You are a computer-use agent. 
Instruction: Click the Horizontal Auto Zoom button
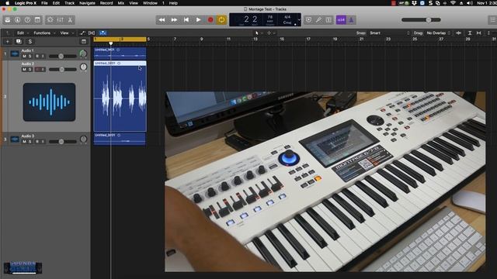(x=478, y=33)
